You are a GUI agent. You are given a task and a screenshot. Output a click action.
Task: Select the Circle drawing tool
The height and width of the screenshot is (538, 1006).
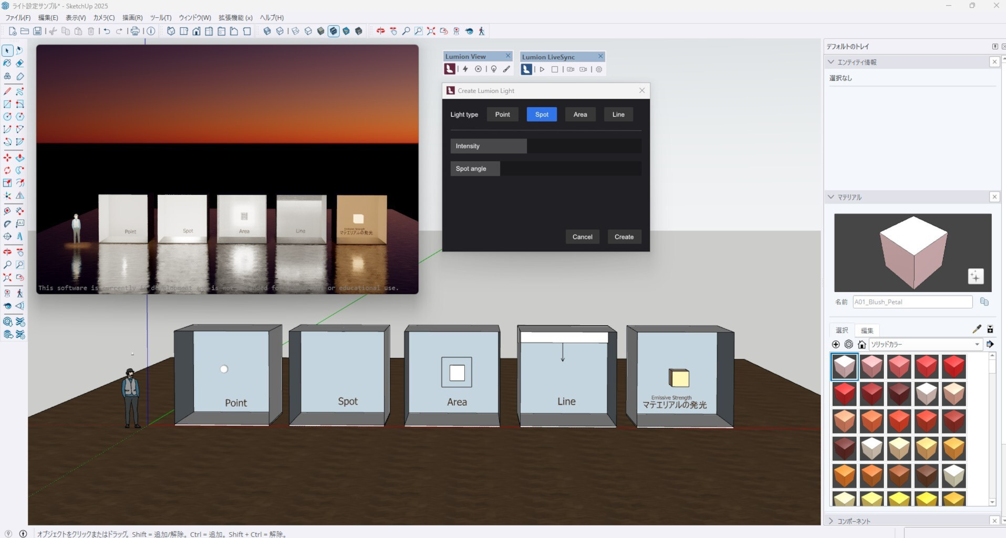[7, 117]
